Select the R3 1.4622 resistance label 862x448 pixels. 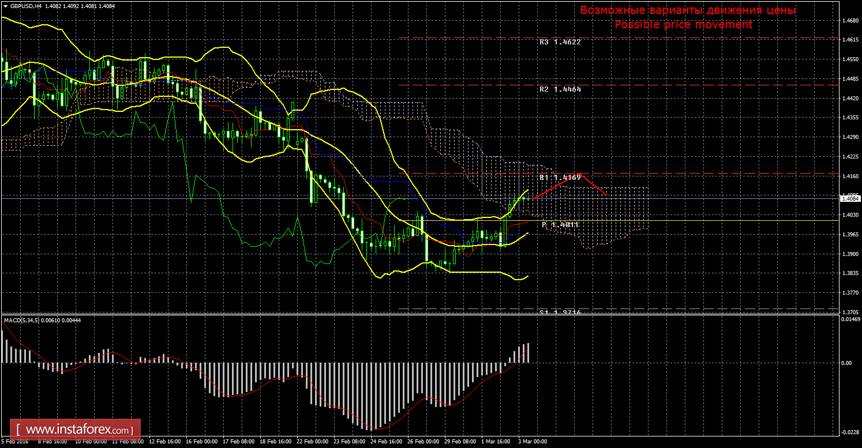coord(560,42)
